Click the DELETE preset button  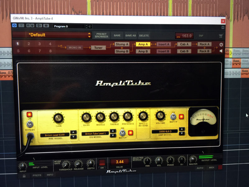coord(144,36)
